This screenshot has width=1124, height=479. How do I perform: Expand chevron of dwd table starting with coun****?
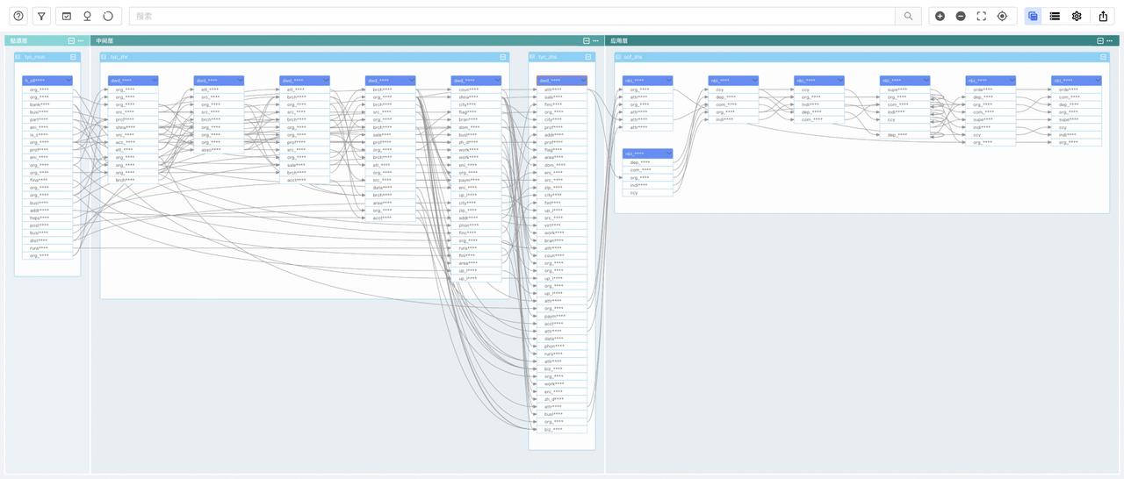(x=497, y=80)
